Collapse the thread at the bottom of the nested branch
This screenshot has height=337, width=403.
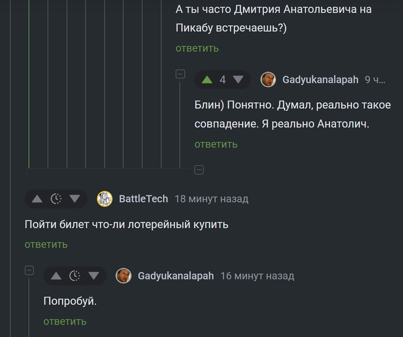(x=199, y=170)
